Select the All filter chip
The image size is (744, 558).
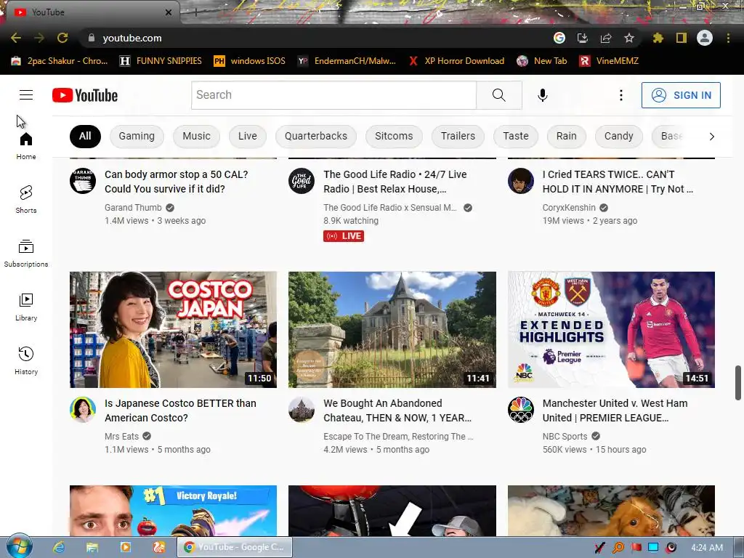tap(85, 136)
